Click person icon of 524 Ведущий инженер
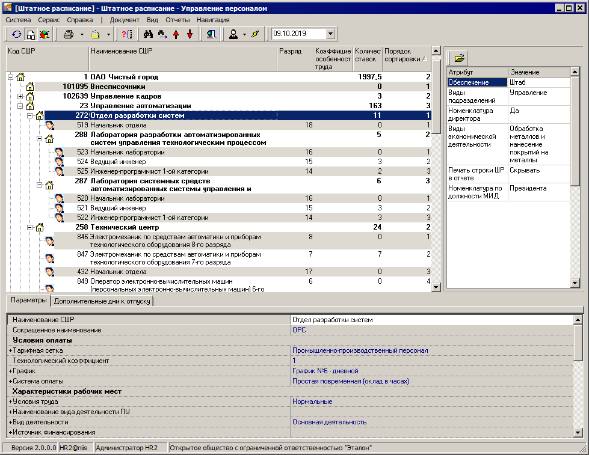The image size is (589, 455). (x=59, y=162)
